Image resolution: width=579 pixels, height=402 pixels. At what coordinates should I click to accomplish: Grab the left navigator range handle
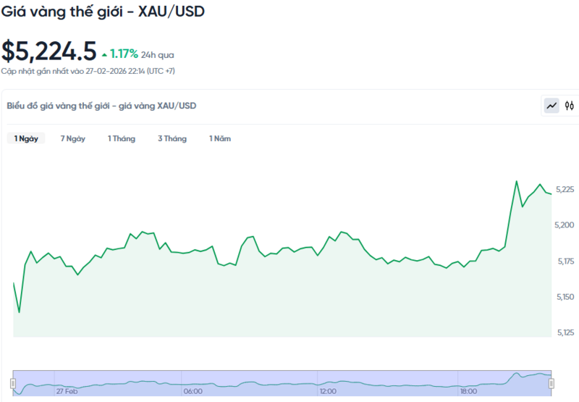13,382
